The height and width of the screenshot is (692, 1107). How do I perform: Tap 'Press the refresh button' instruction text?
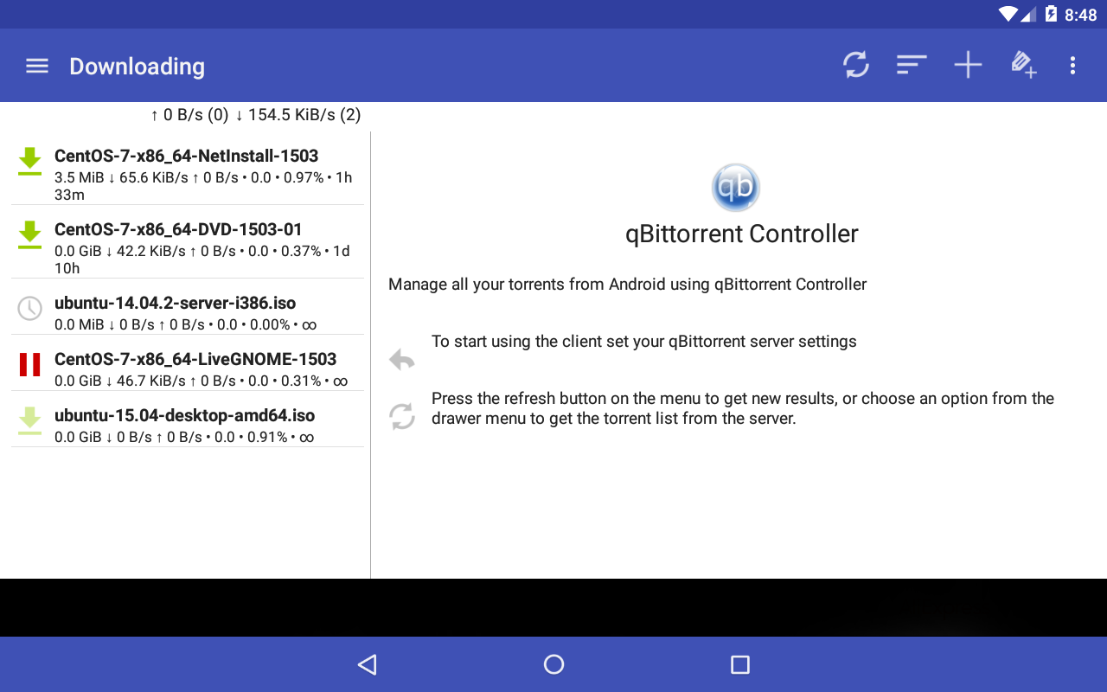point(743,408)
